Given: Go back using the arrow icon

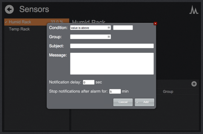Looking at the screenshot, I should pos(9,9).
